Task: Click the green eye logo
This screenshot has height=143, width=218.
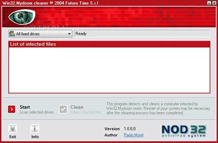Action: coord(22,17)
